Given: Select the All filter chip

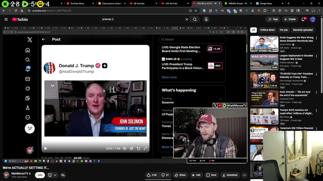Looking at the screenshot, I should coord(253,30).
